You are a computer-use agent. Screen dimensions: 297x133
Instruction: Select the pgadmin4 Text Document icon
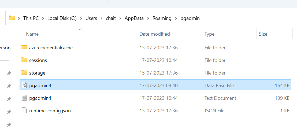pos(24,98)
